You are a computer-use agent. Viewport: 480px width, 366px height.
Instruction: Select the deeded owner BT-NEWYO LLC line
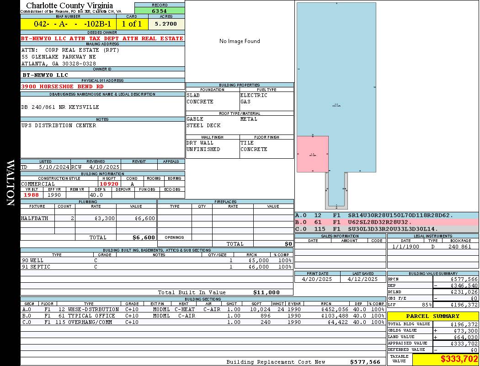tap(102, 38)
